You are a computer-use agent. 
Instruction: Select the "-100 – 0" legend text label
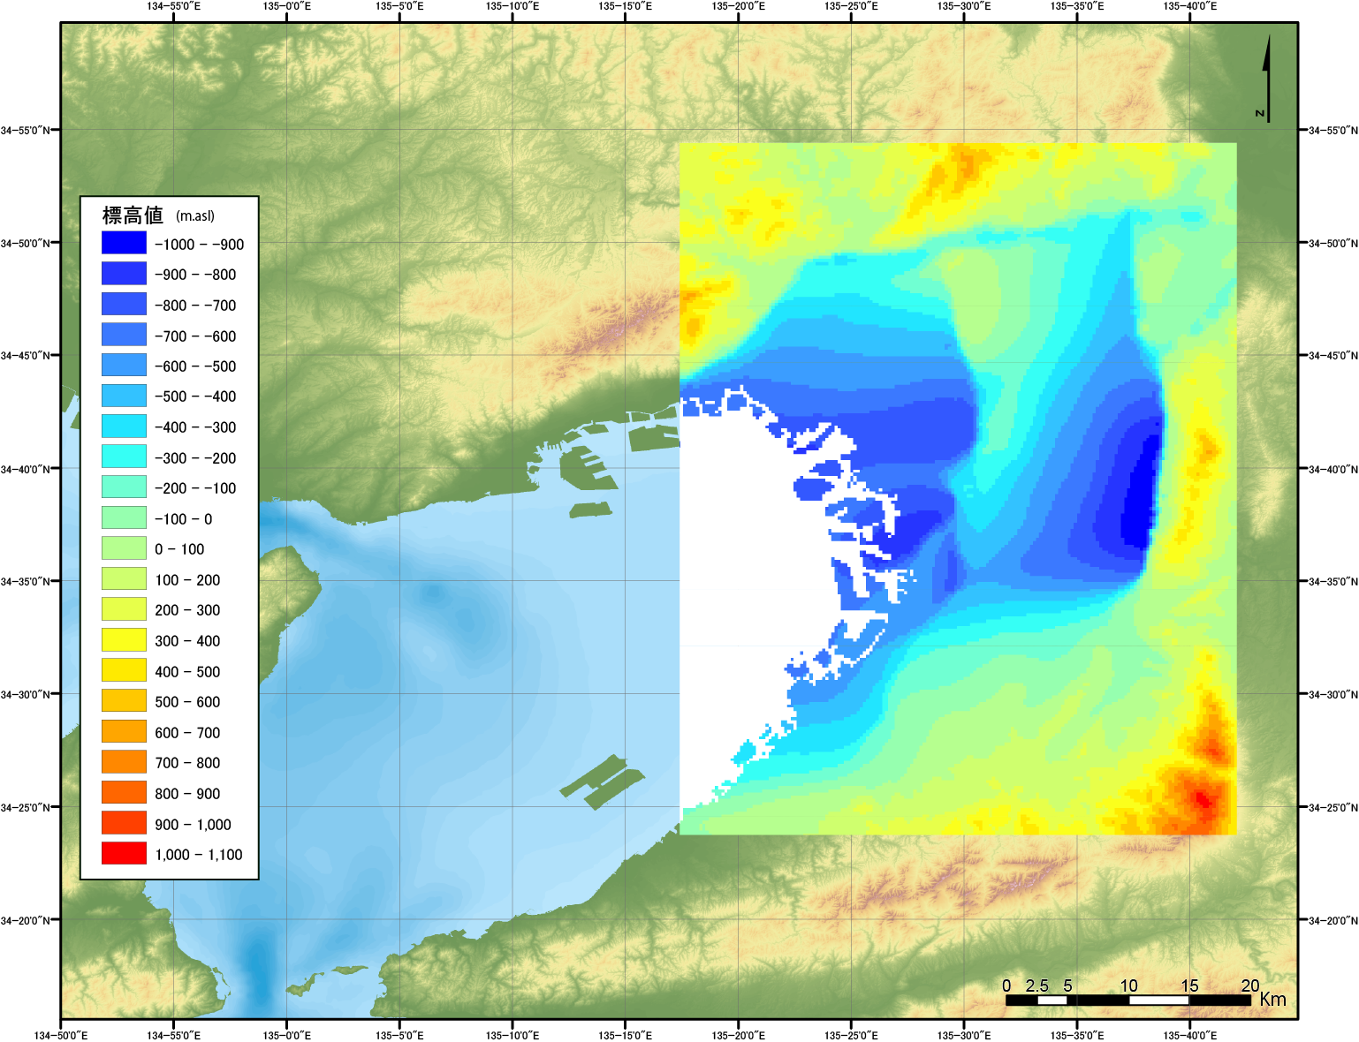click(x=184, y=519)
